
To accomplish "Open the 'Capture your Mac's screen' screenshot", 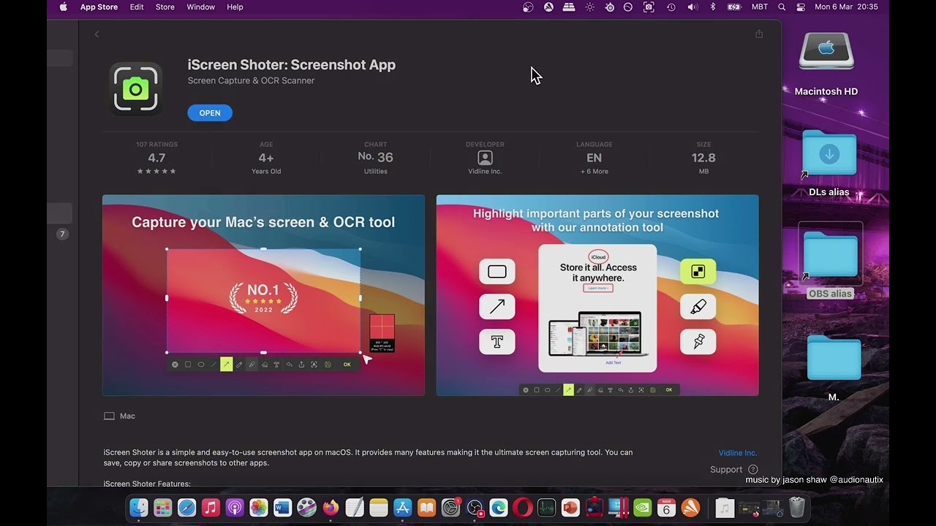I will (263, 295).
